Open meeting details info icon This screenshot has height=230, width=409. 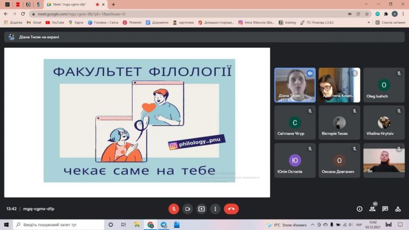point(359,209)
